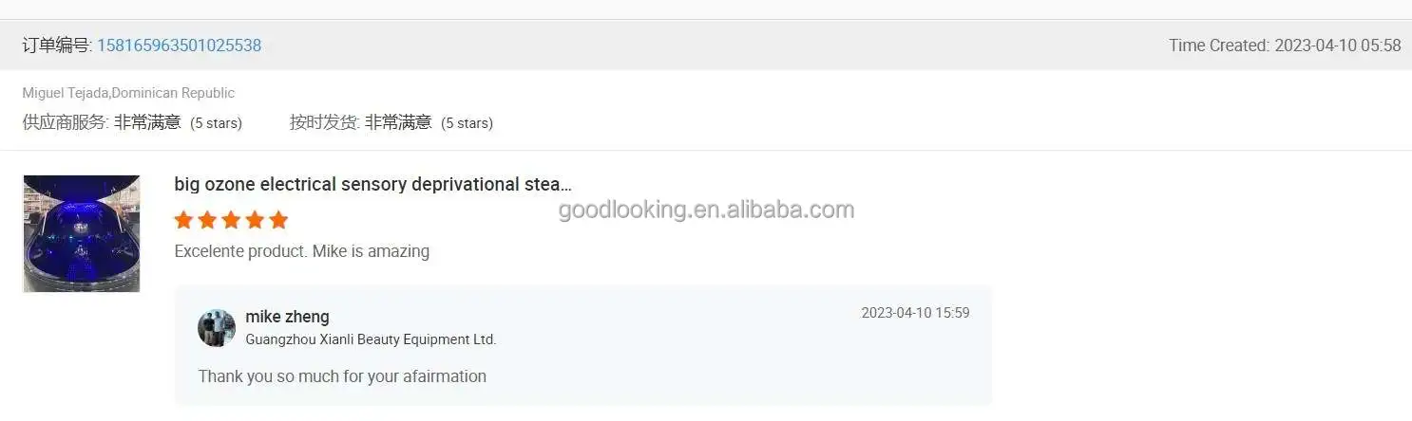
Task: Select the review text Excelente product. Mike is amazing
Action: (302, 251)
